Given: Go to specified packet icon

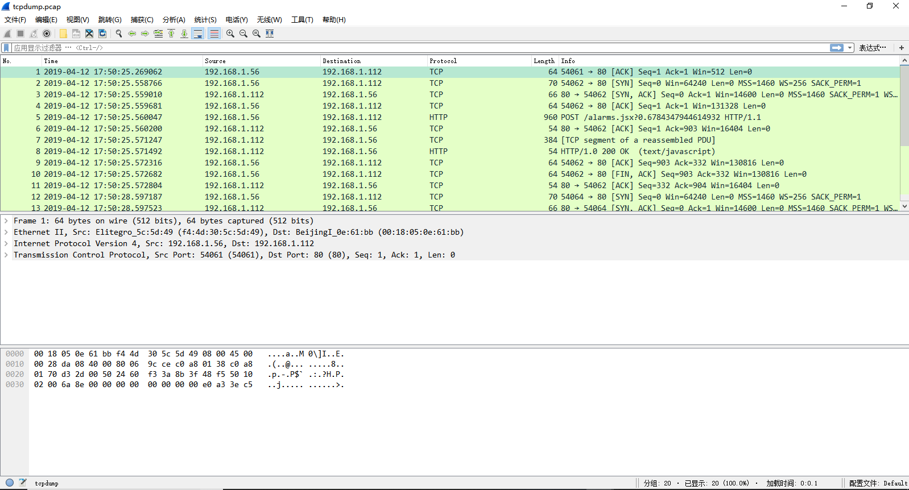Looking at the screenshot, I should coord(158,34).
